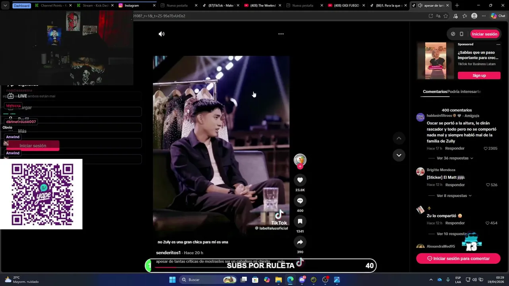Expand Ver 8 respuestas

(x=454, y=196)
